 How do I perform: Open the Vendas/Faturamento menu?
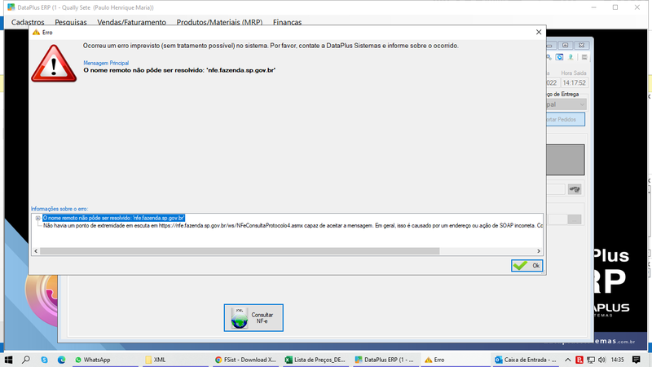[131, 23]
